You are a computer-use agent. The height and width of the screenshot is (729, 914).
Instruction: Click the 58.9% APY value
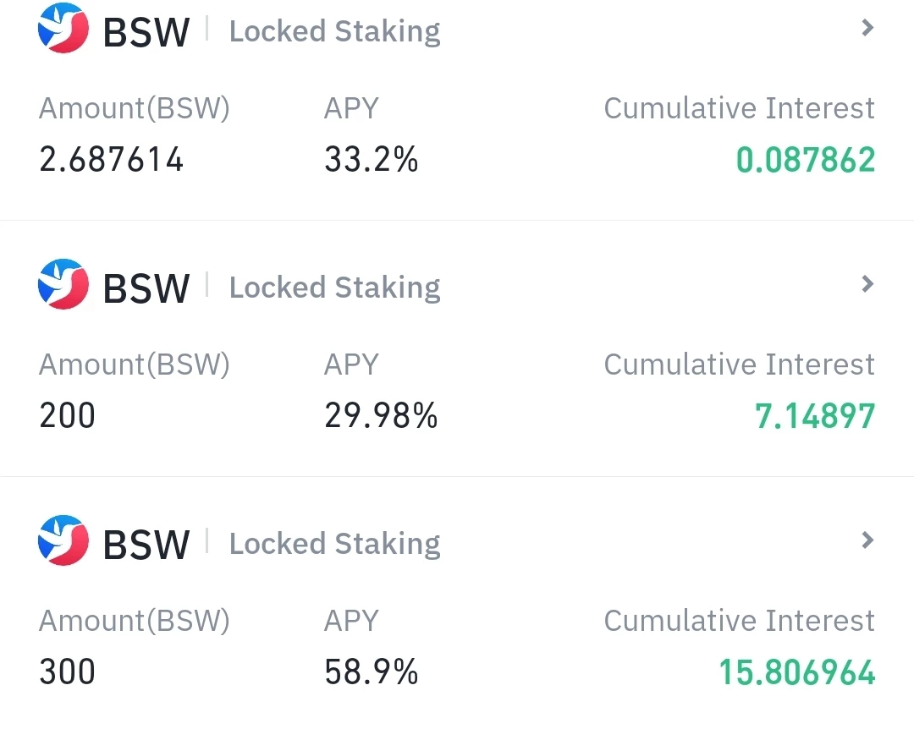372,671
